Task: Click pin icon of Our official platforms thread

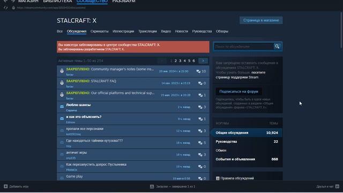Action: [62, 95]
